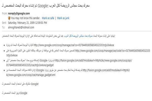Click the "From:" field label

[4, 14]
